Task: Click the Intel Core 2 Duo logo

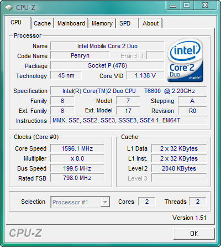Action: pyautogui.click(x=185, y=60)
